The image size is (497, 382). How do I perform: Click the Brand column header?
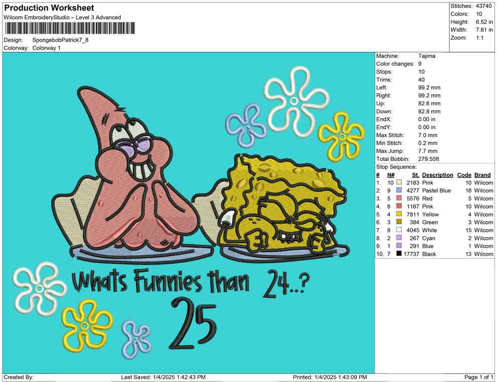[x=481, y=174]
